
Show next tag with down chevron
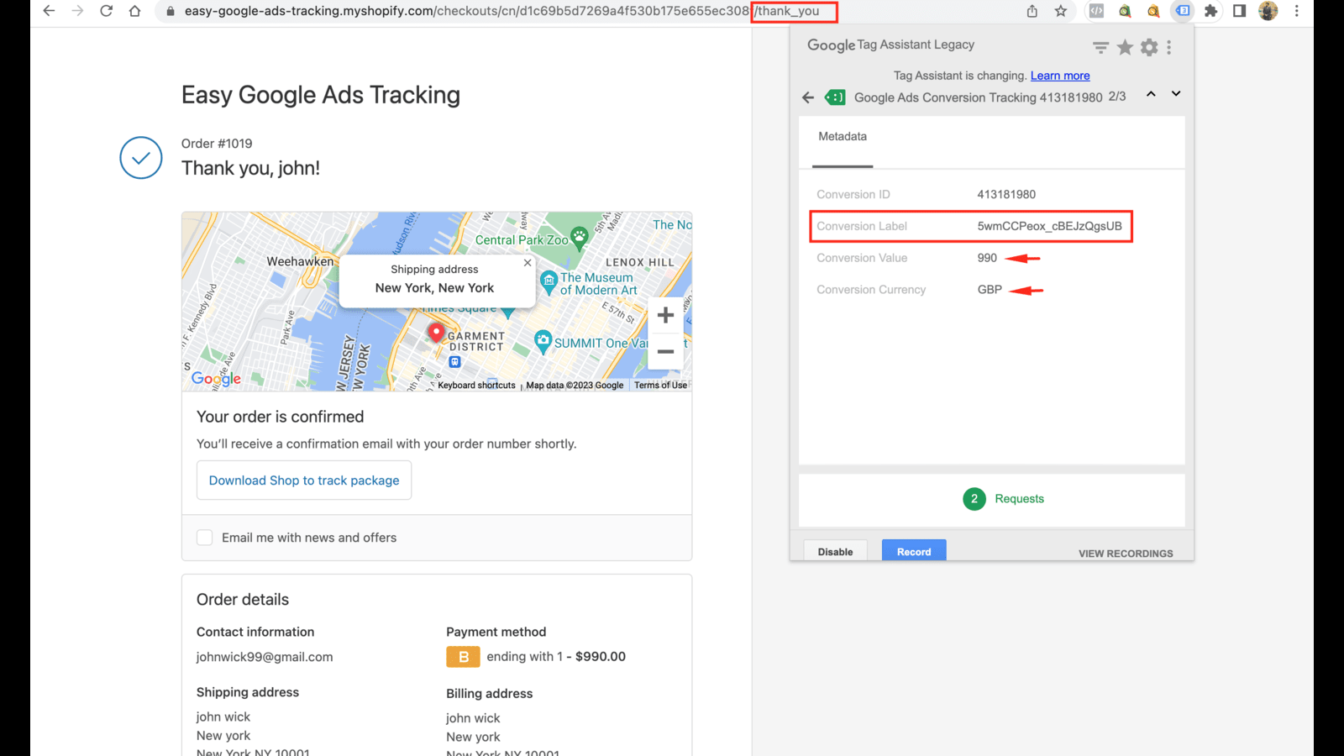coord(1176,94)
